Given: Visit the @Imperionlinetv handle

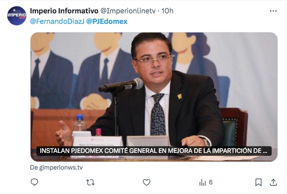Looking at the screenshot, I should 128,11.
